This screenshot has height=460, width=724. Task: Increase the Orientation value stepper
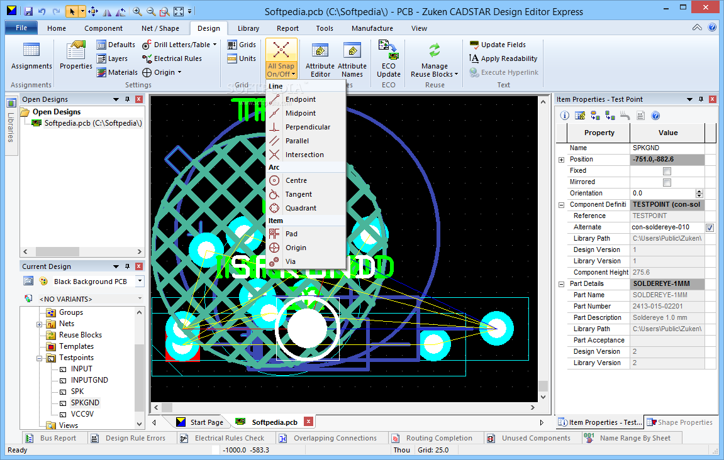tap(699, 191)
